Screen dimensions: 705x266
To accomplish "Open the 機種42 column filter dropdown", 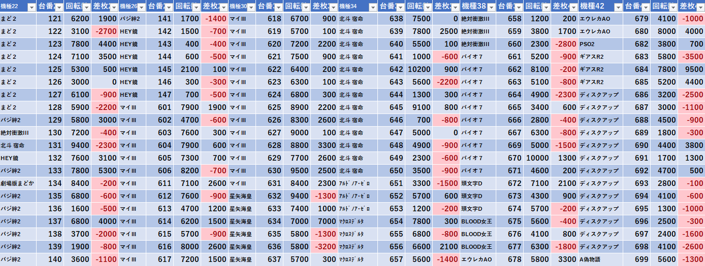I will 617,7.
